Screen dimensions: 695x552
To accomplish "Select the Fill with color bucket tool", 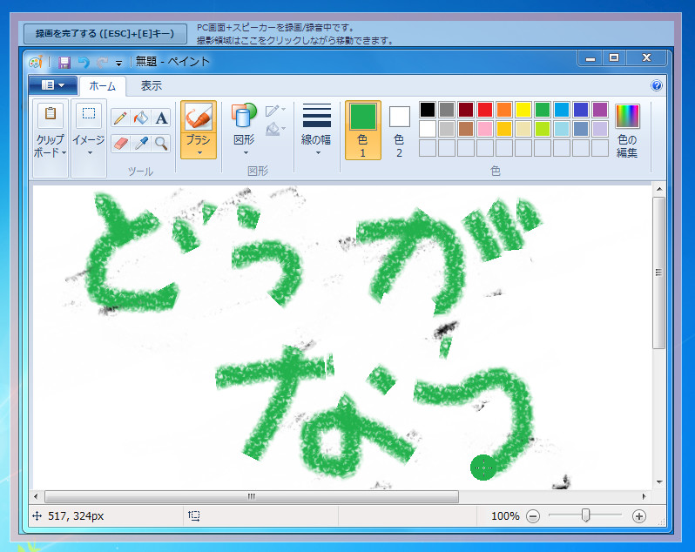I will 141,118.
